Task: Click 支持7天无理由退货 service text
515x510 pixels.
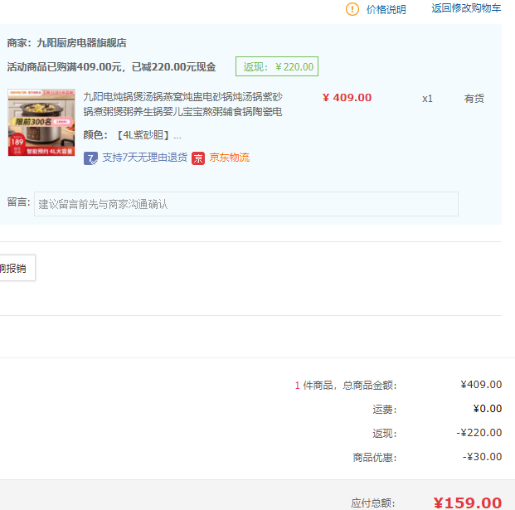Action: point(144,158)
